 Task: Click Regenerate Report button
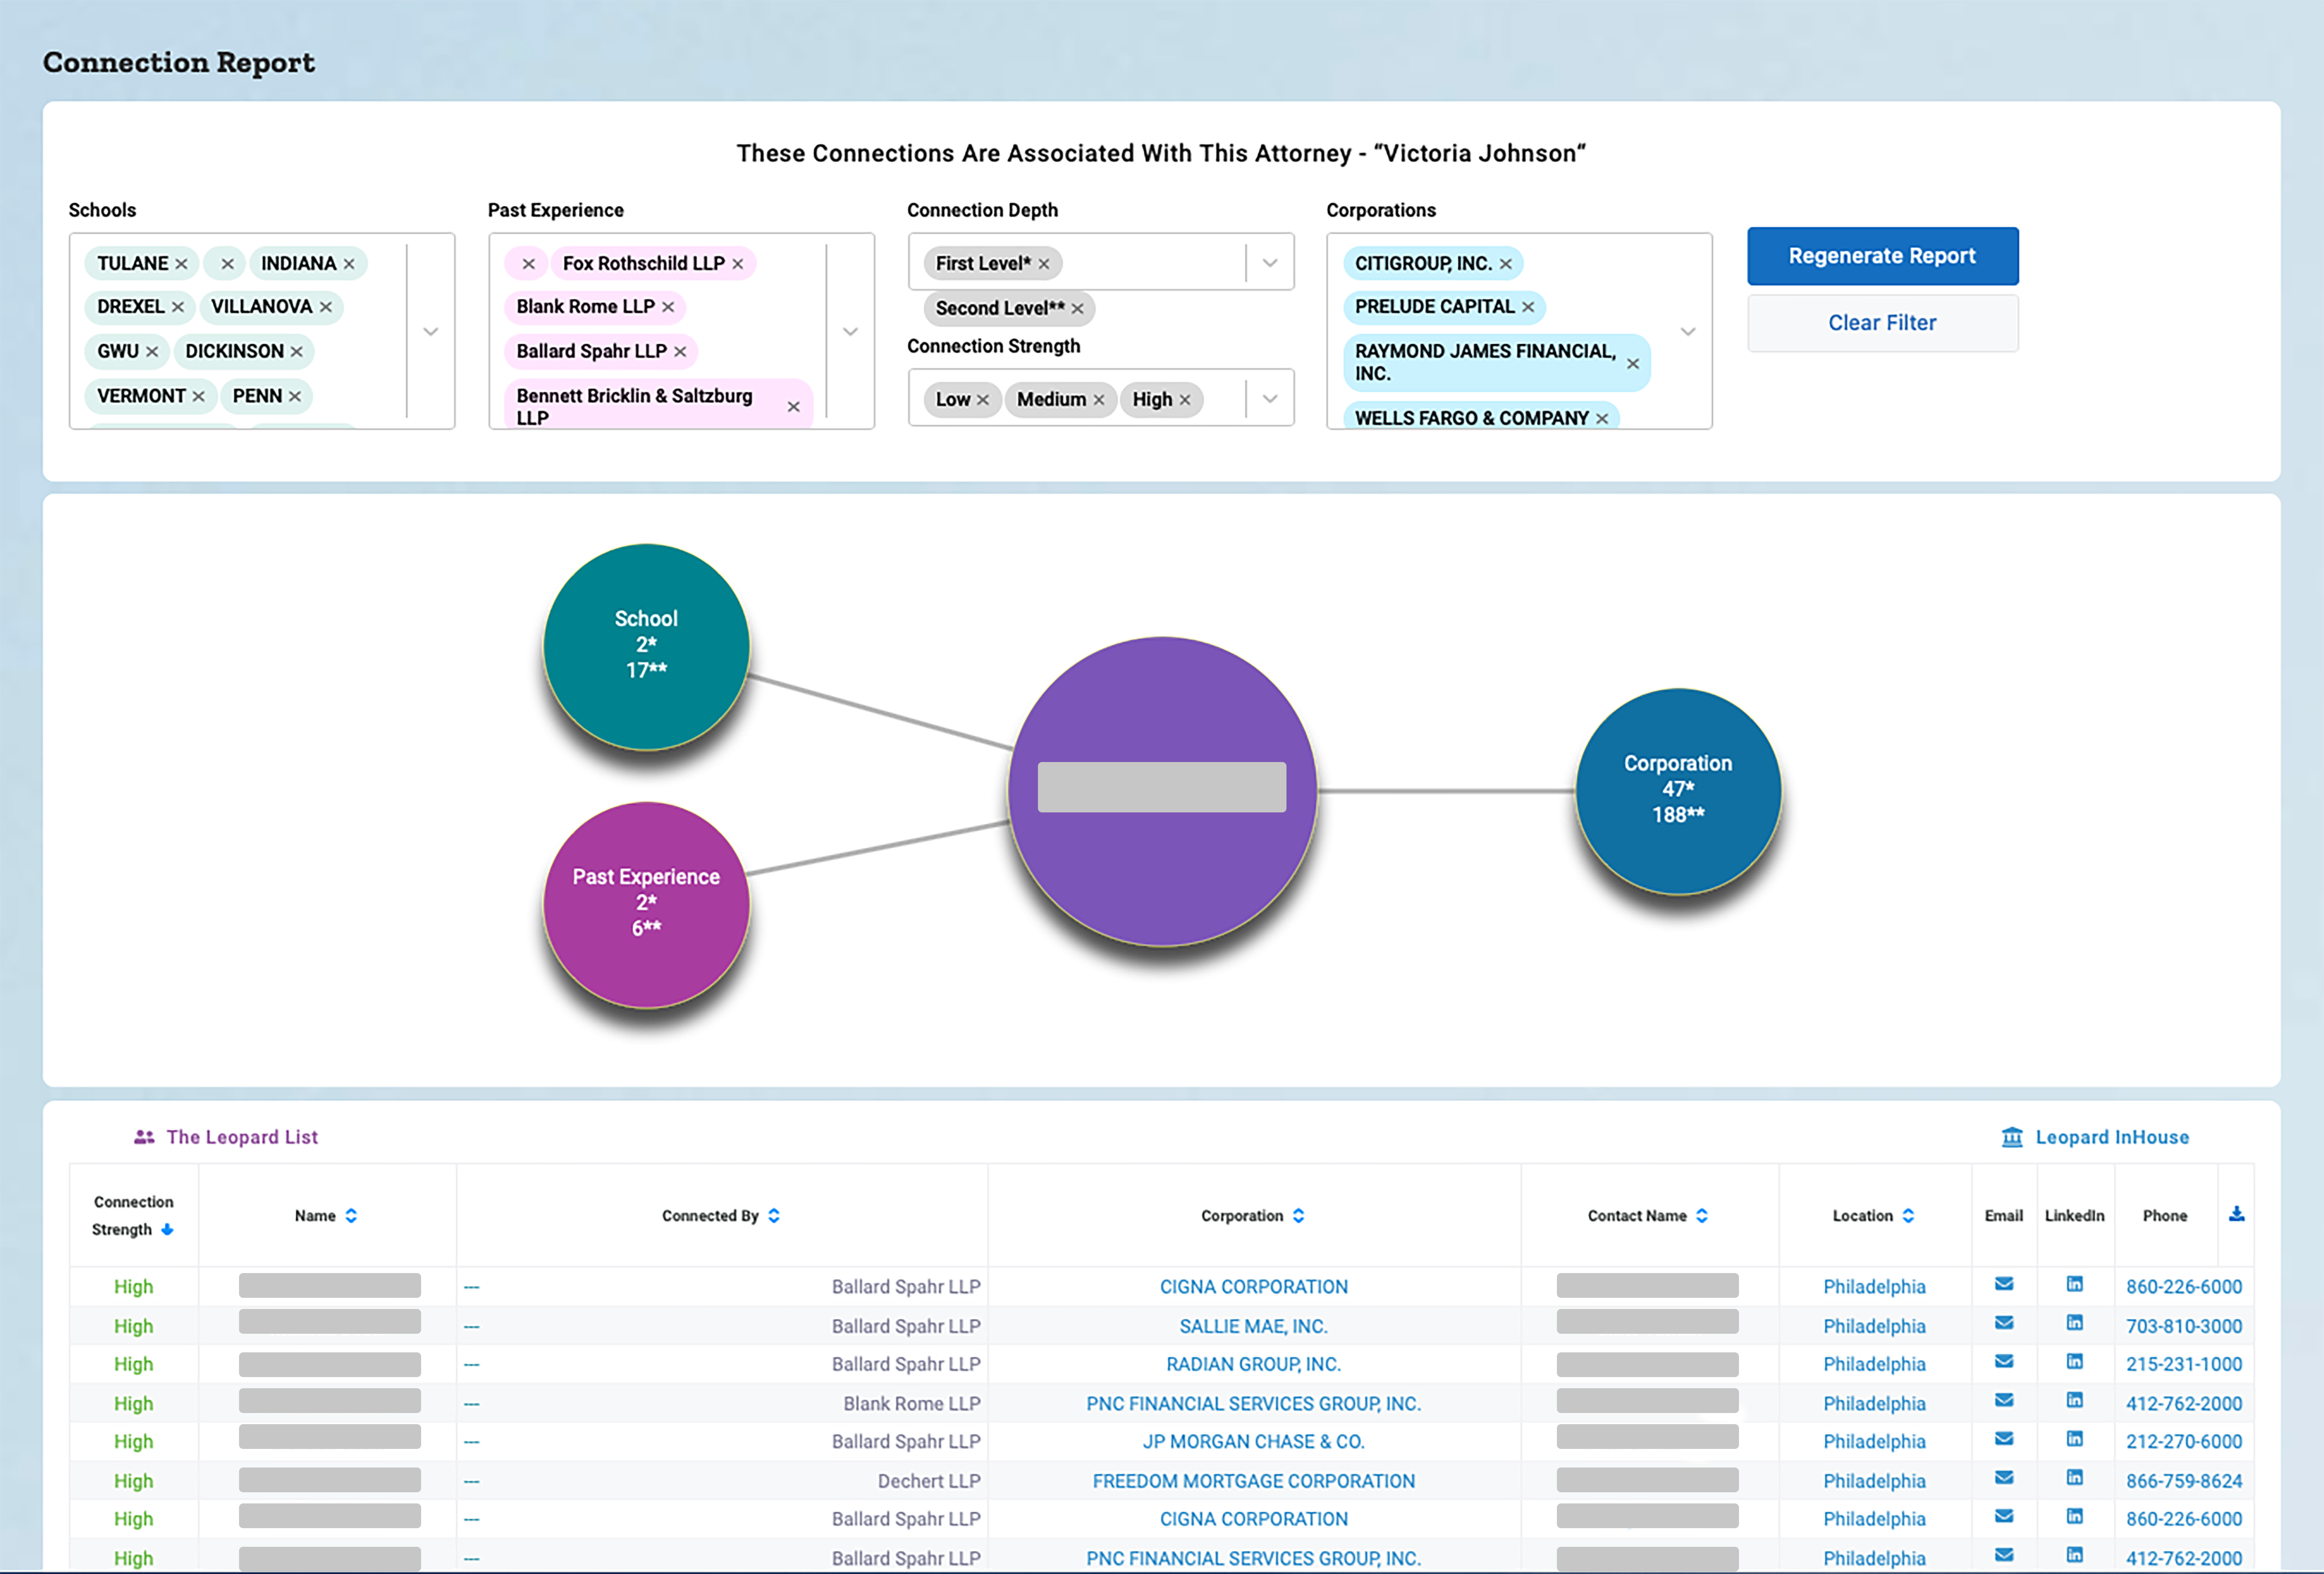[x=1881, y=255]
